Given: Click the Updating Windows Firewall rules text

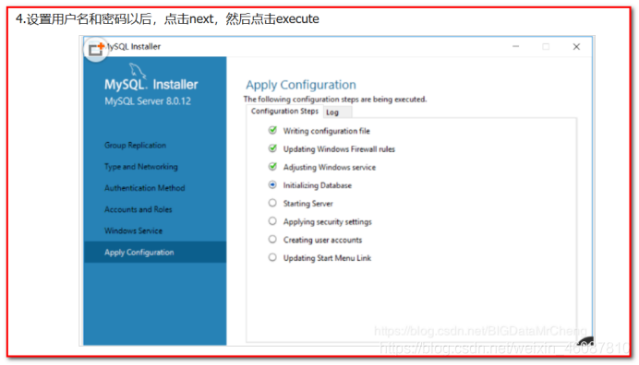Looking at the screenshot, I should tap(339, 149).
